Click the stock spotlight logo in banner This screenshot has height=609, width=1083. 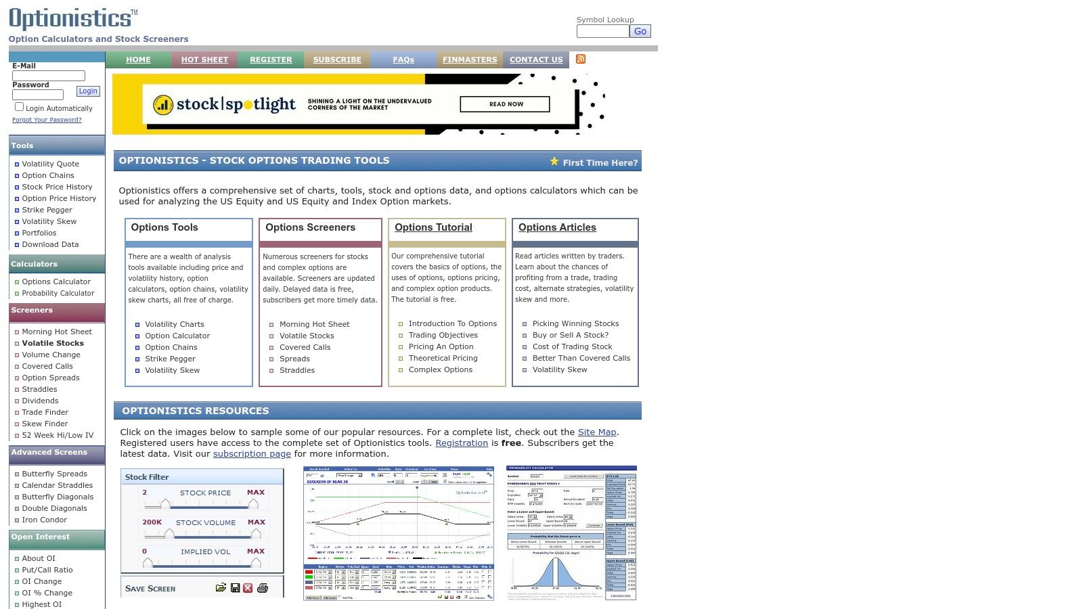pyautogui.click(x=224, y=104)
